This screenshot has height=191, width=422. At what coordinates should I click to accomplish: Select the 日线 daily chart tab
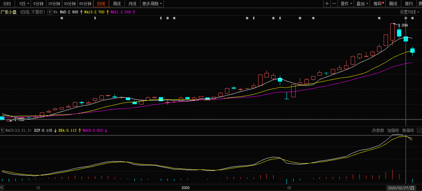tap(101, 4)
